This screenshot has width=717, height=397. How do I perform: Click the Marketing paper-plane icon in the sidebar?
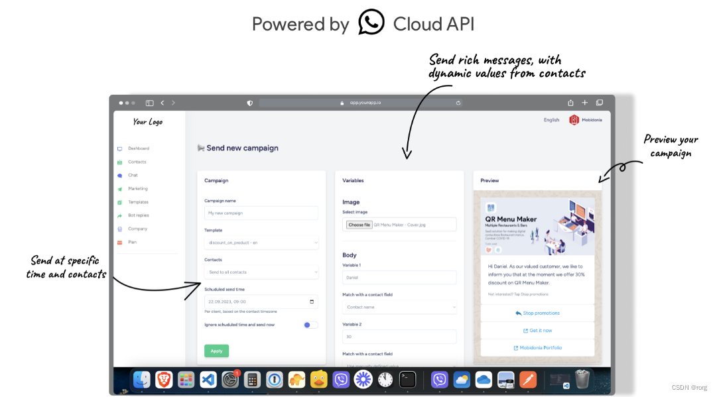pos(120,189)
